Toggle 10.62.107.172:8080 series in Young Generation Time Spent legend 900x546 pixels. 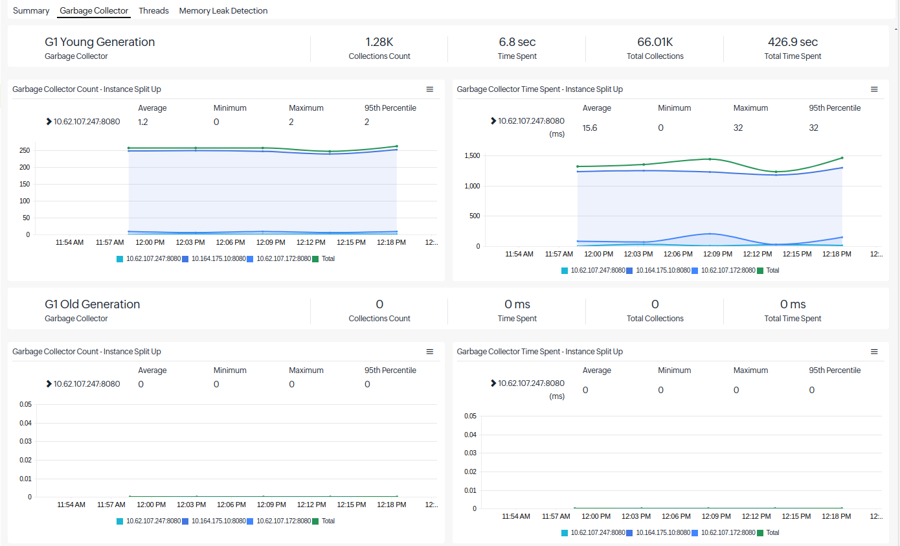point(723,271)
